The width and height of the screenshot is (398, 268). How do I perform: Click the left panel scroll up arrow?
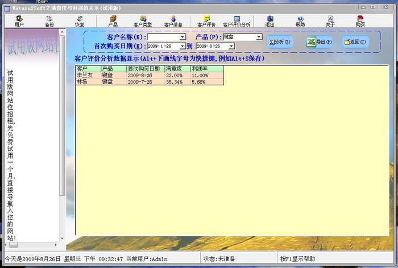click(62, 32)
